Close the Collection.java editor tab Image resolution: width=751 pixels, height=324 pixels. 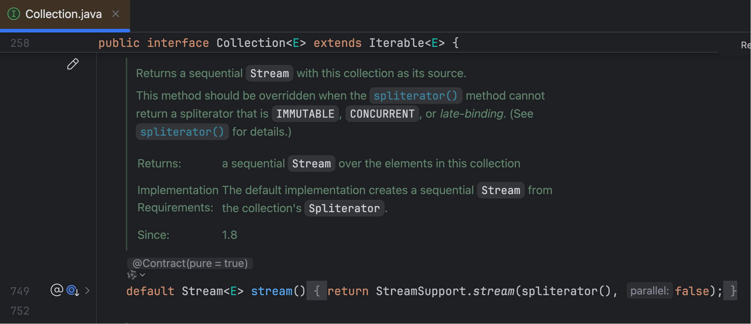coord(116,14)
